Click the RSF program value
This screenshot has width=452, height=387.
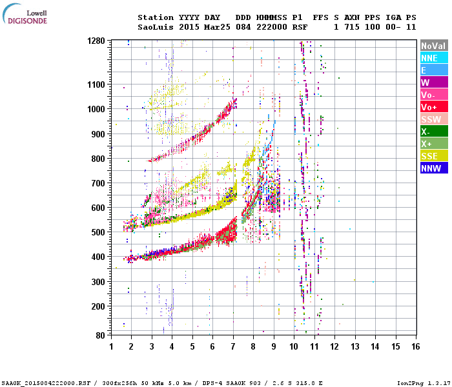pyautogui.click(x=300, y=27)
